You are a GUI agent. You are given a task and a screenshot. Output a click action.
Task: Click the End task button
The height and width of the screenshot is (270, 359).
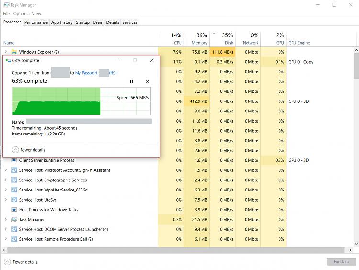pyautogui.click(x=341, y=262)
